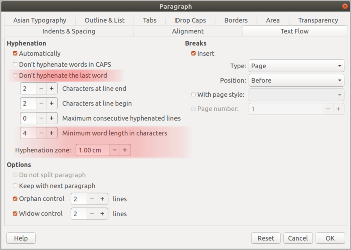
Task: Decrease minimum word length in characters
Action: point(41,134)
